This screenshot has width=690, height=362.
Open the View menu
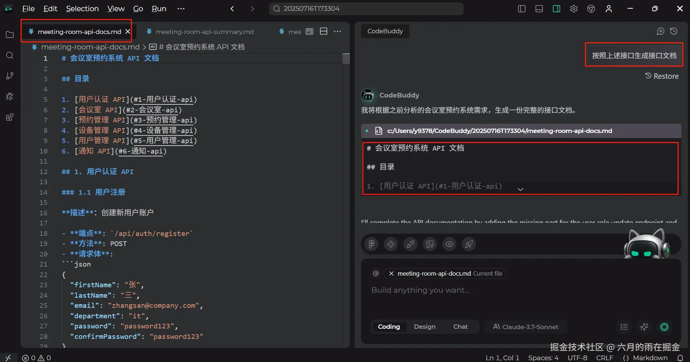[116, 9]
